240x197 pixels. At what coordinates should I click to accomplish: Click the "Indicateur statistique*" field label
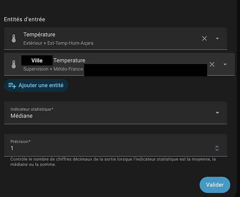(32, 109)
